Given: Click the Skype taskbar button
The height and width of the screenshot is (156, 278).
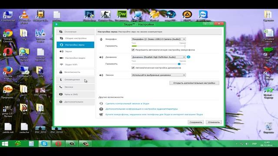Looking at the screenshot, I should (44, 143).
